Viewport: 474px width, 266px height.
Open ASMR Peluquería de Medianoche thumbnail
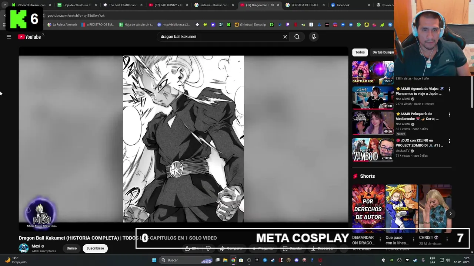click(373, 123)
